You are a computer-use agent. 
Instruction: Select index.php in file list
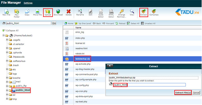click(80, 38)
